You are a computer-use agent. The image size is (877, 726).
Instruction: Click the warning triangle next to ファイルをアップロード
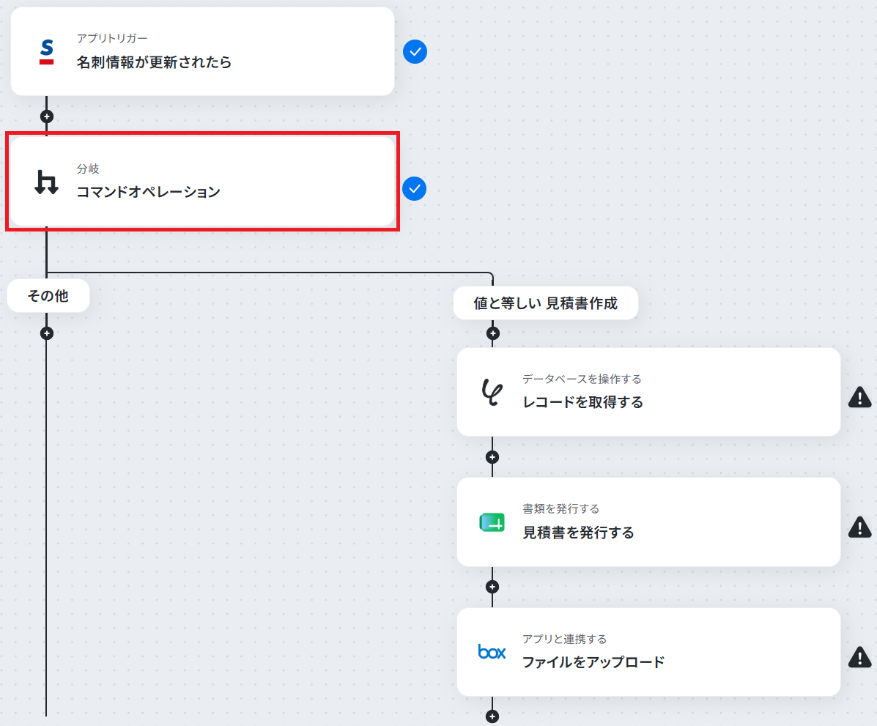coord(859,657)
